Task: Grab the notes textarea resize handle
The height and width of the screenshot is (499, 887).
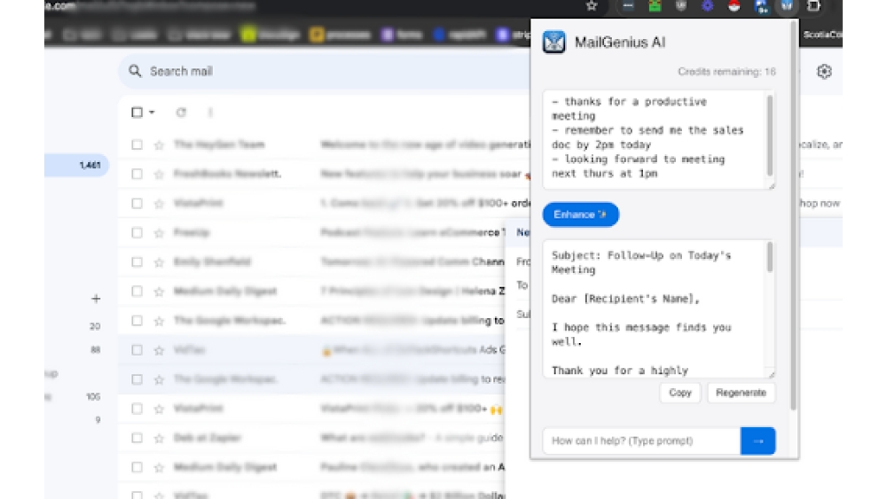Action: coord(772,185)
